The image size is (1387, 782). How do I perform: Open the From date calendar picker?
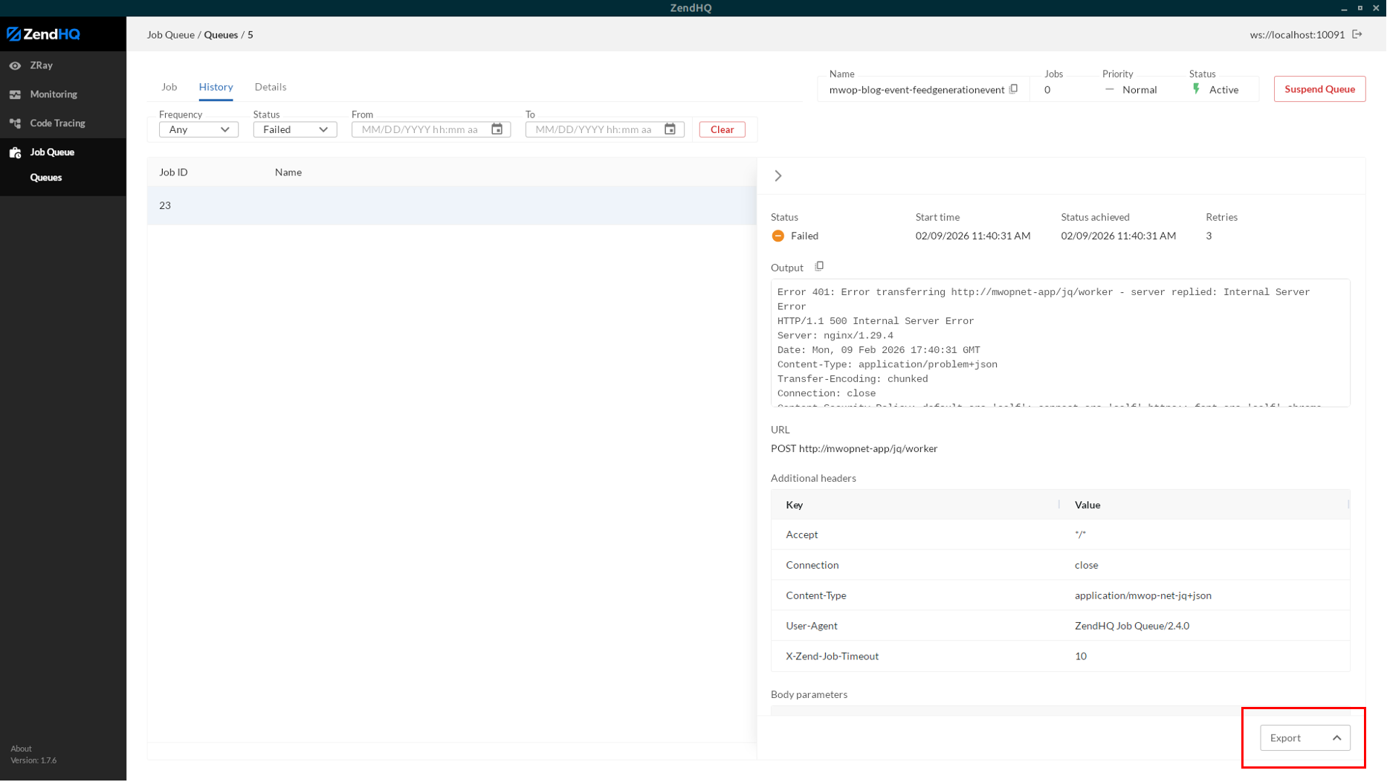click(x=497, y=129)
